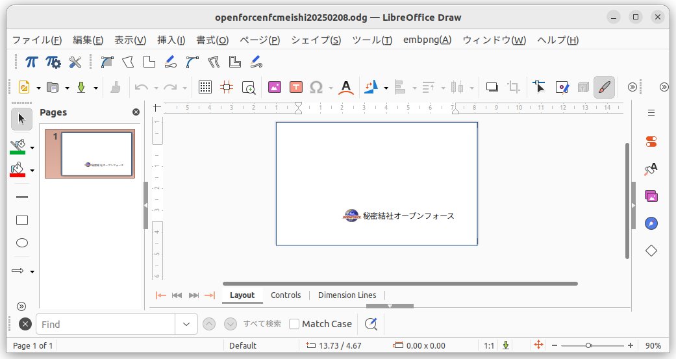The height and width of the screenshot is (359, 676).
Task: Find next with the down arrow button
Action: click(x=231, y=324)
